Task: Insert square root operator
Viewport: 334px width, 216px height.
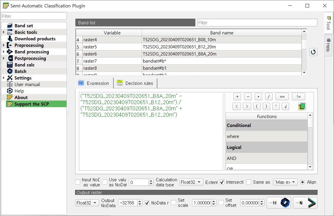Action: 285,107
